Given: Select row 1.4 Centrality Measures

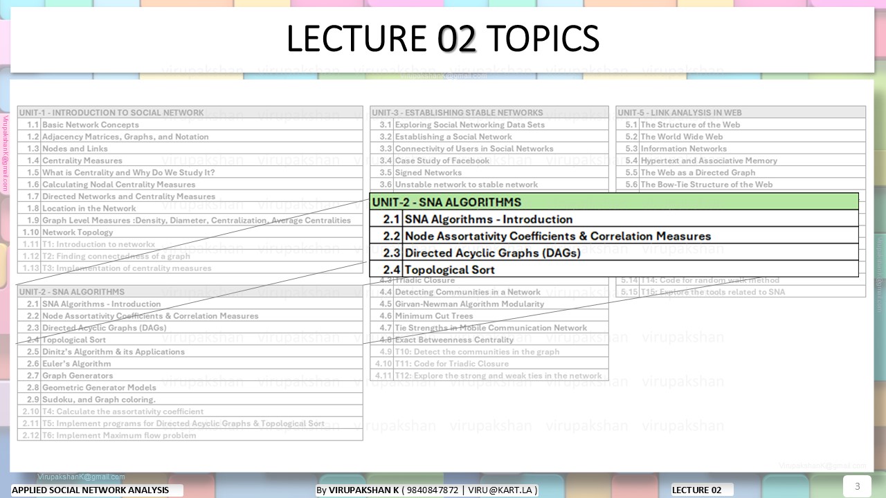Looking at the screenshot, I should tap(190, 160).
